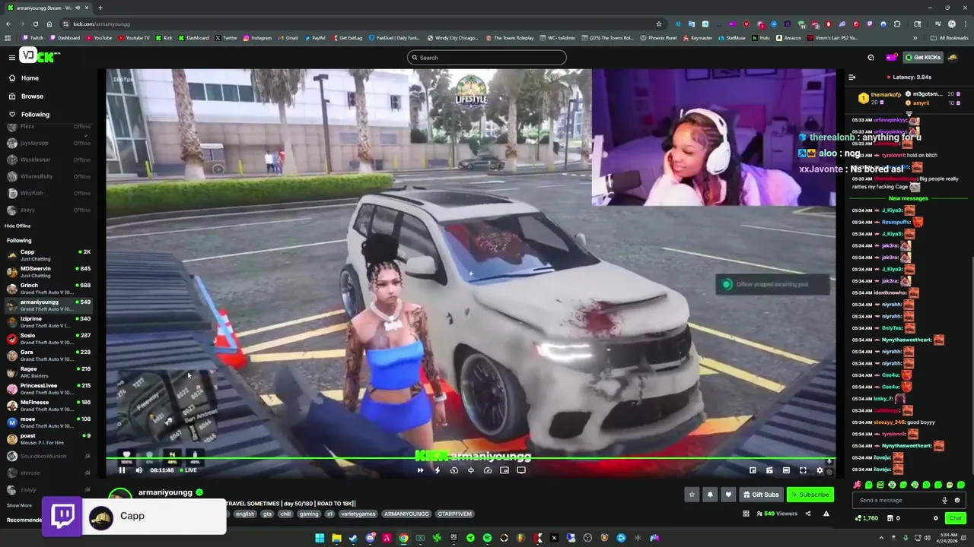
Task: Click the microphone icon in chat input
Action: point(944,500)
